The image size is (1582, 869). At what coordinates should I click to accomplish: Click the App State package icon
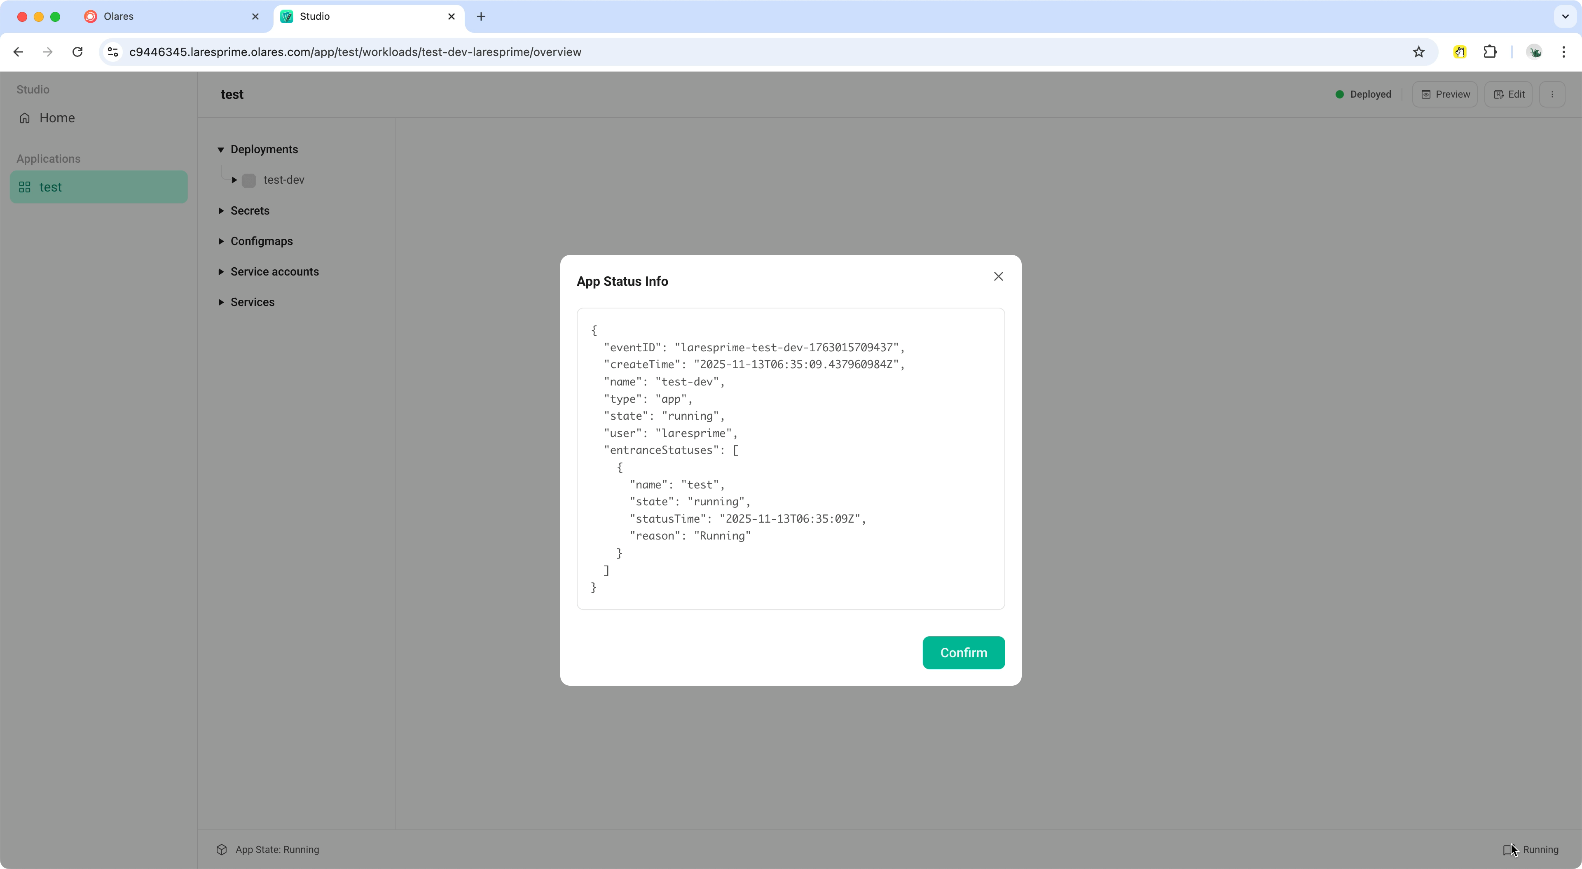click(x=222, y=849)
